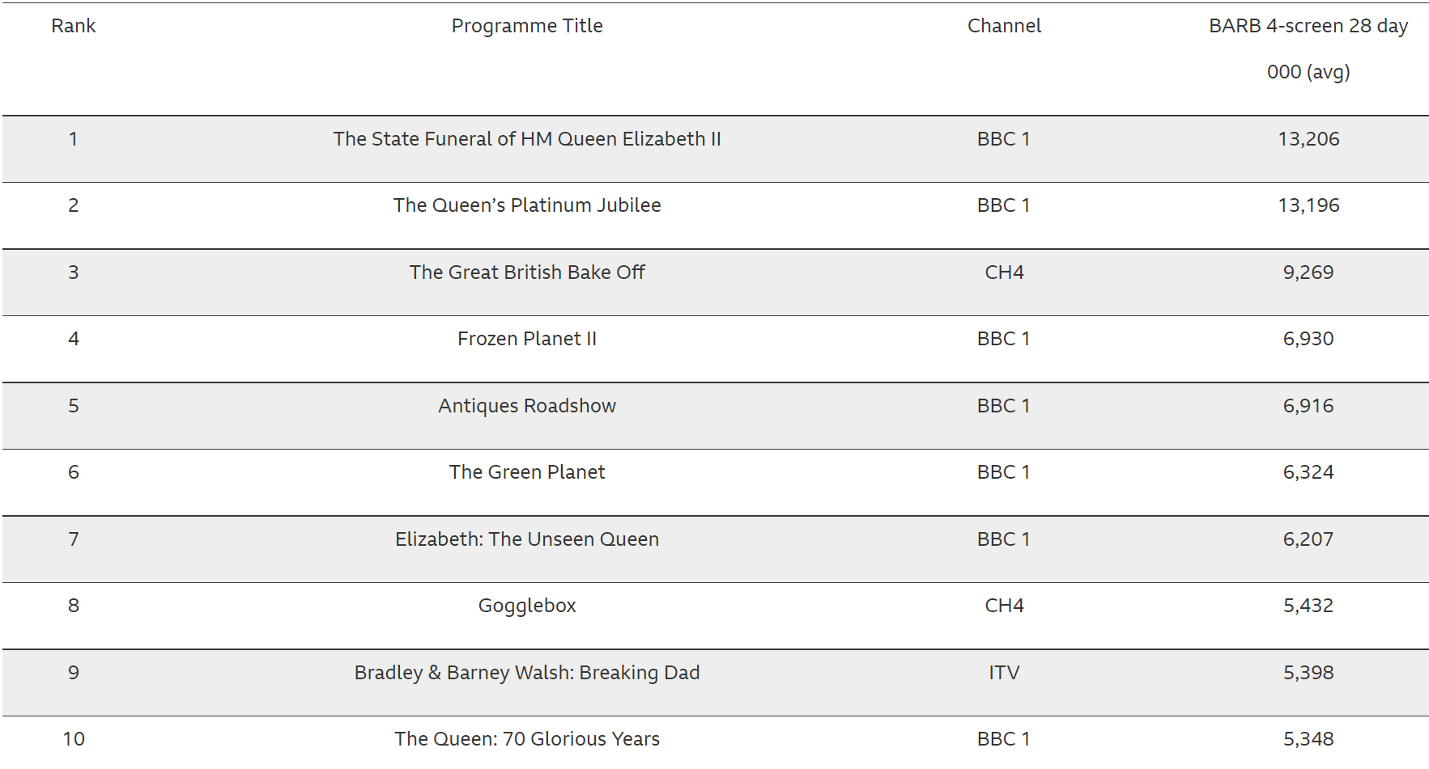Click the 13,206 viewing figure
Screen dimensions: 1429x769
[1308, 139]
